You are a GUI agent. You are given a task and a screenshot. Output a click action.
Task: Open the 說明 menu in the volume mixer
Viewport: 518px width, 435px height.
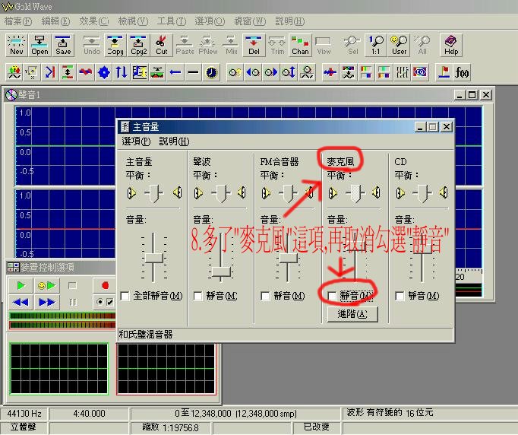[x=173, y=141]
